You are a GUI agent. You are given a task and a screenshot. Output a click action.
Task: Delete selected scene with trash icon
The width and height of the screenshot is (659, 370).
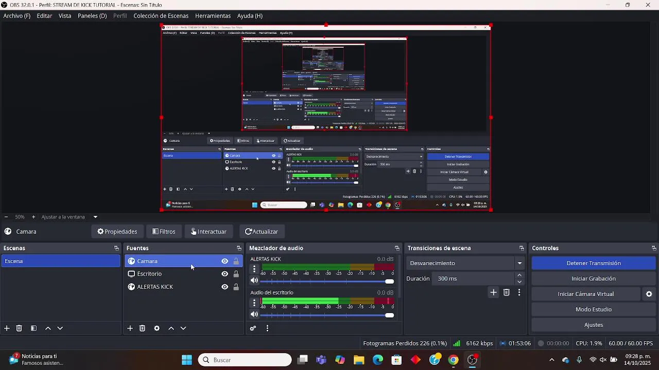tap(19, 328)
